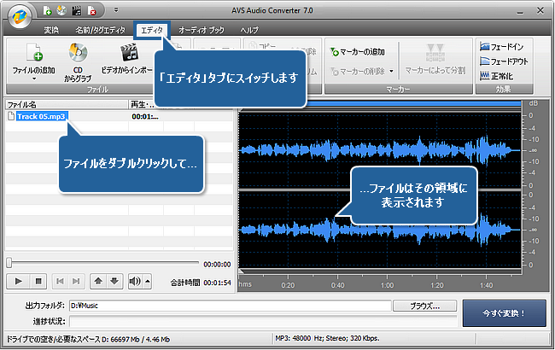
Task: Minimize the AVS Audio Converter window
Action: click(x=520, y=11)
